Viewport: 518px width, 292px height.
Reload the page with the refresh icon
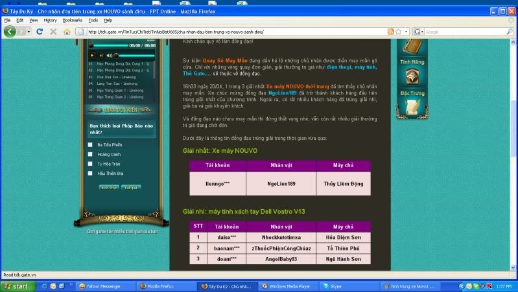[40, 32]
